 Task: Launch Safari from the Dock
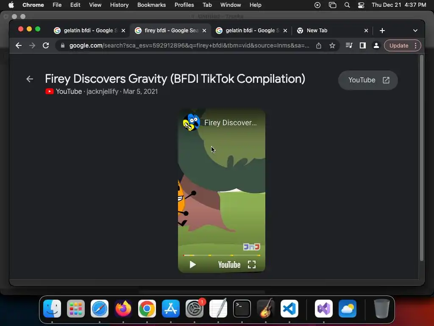[x=100, y=309]
